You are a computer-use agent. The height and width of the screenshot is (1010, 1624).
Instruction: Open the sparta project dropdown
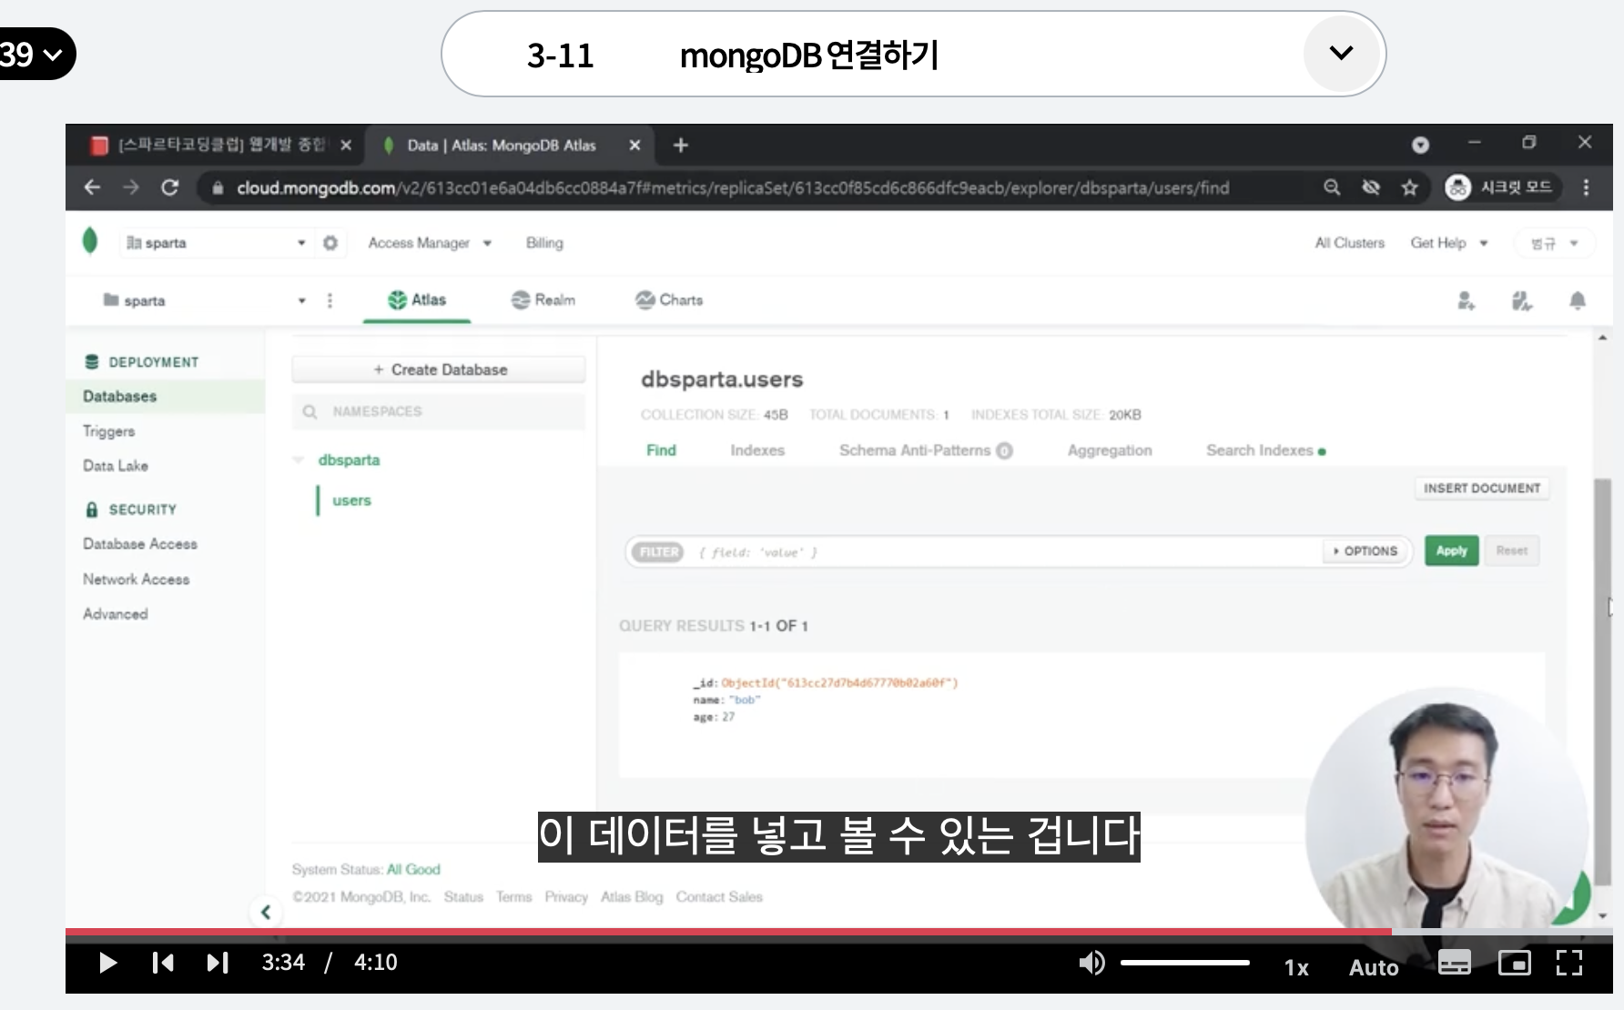(205, 300)
